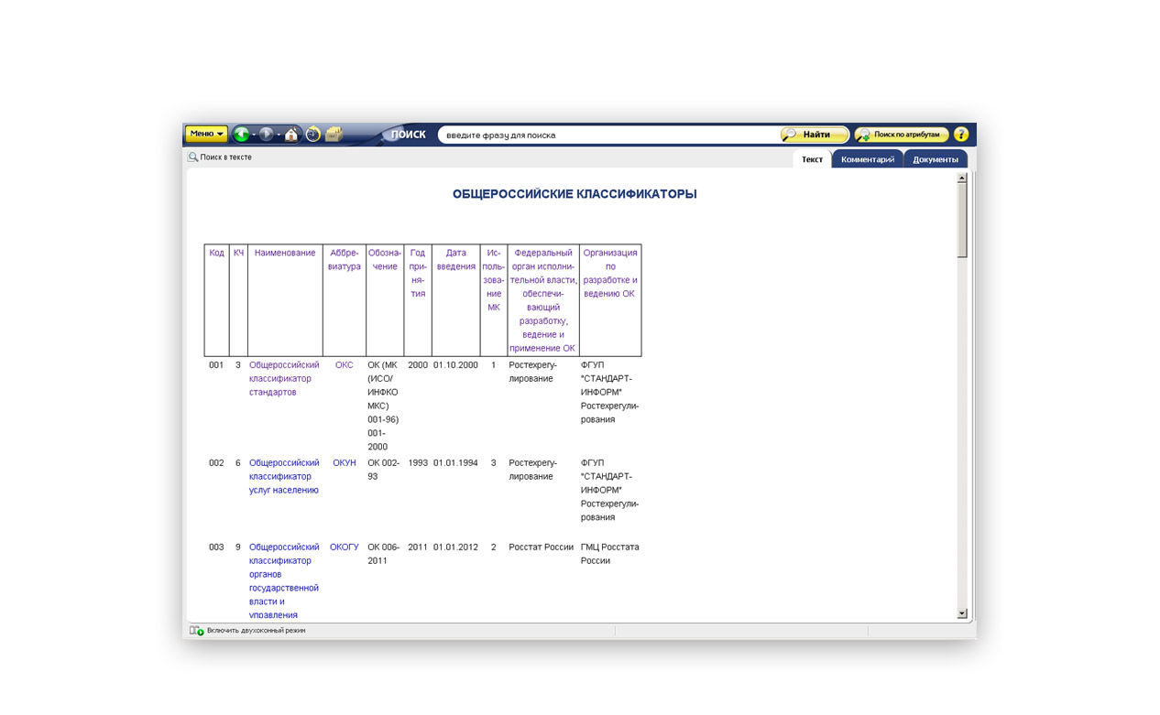
Task: Select the designation ОК 006-2011
Action: (x=384, y=553)
